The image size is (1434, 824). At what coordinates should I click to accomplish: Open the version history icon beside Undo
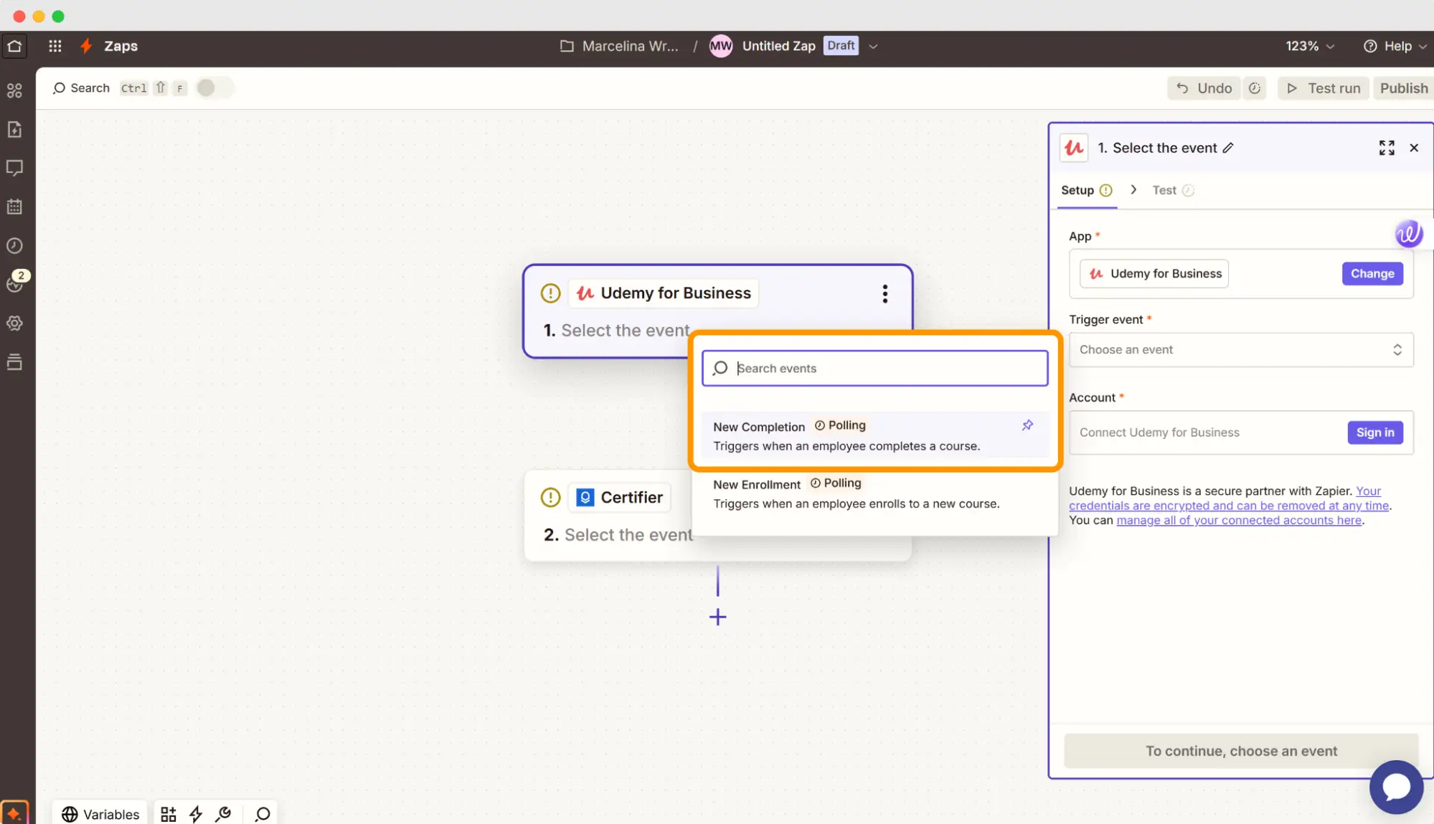pyautogui.click(x=1255, y=88)
